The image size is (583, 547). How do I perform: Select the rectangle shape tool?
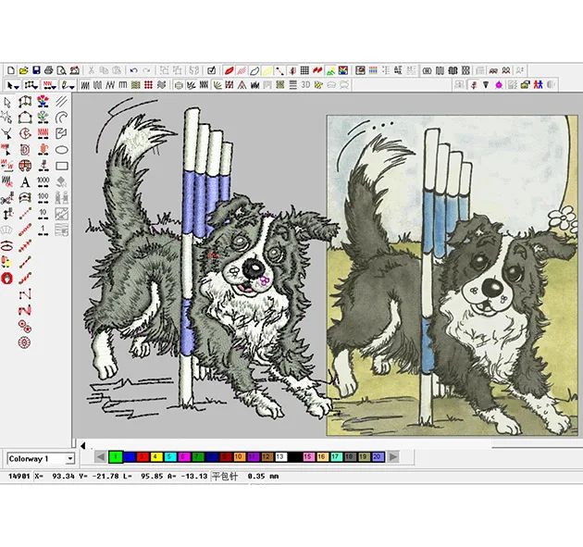click(62, 166)
